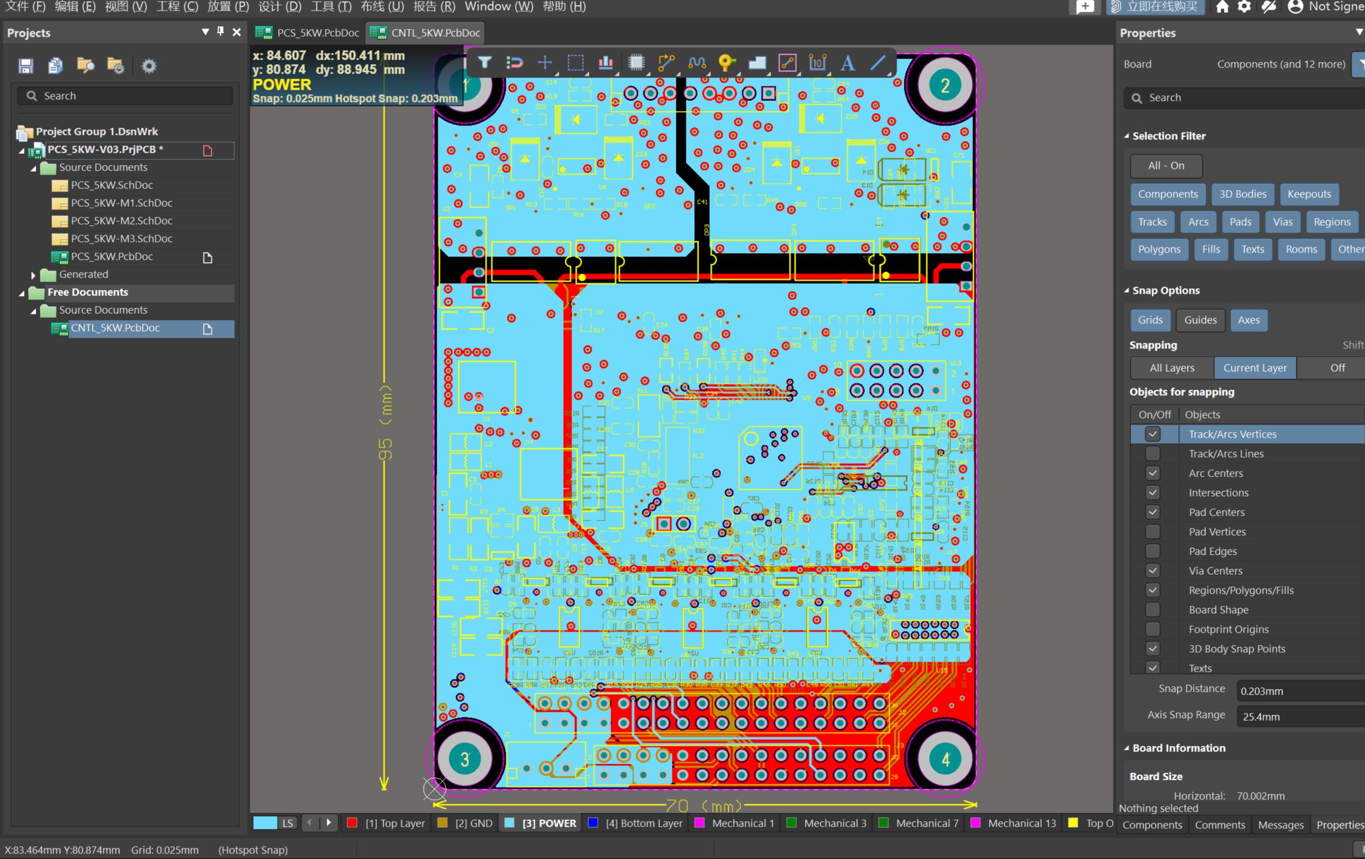Click the Route Tracks tool icon
This screenshot has height=859, width=1365.
[x=666, y=62]
